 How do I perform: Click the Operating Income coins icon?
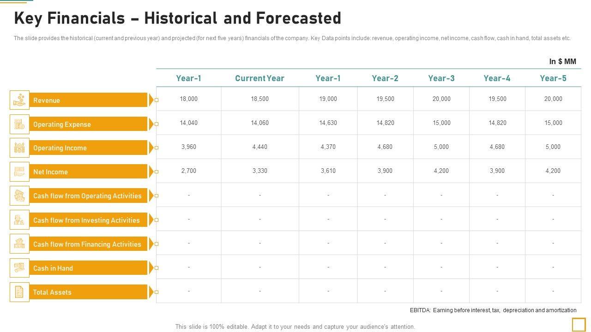(x=19, y=148)
